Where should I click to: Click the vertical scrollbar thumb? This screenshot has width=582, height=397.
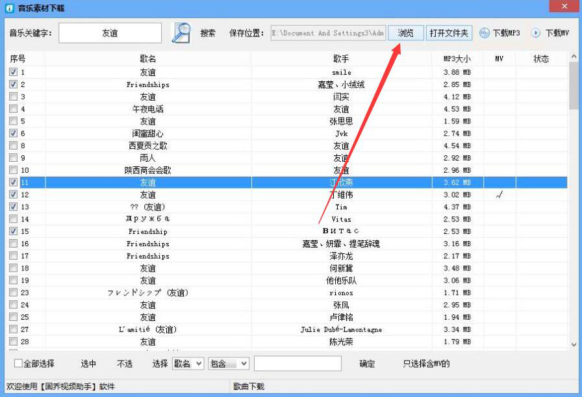[x=574, y=86]
